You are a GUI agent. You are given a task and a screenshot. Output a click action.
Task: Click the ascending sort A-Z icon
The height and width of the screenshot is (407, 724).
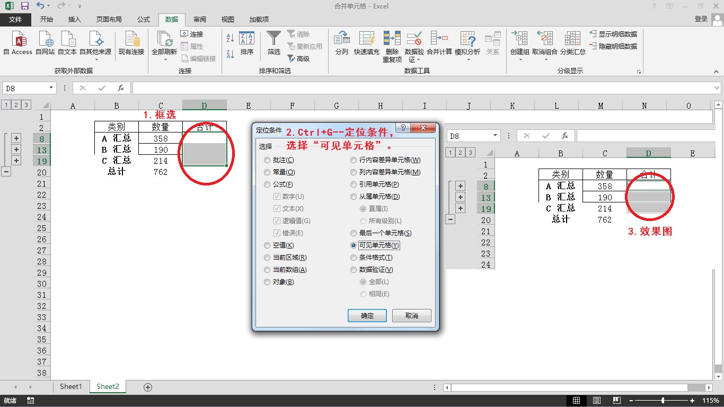230,38
